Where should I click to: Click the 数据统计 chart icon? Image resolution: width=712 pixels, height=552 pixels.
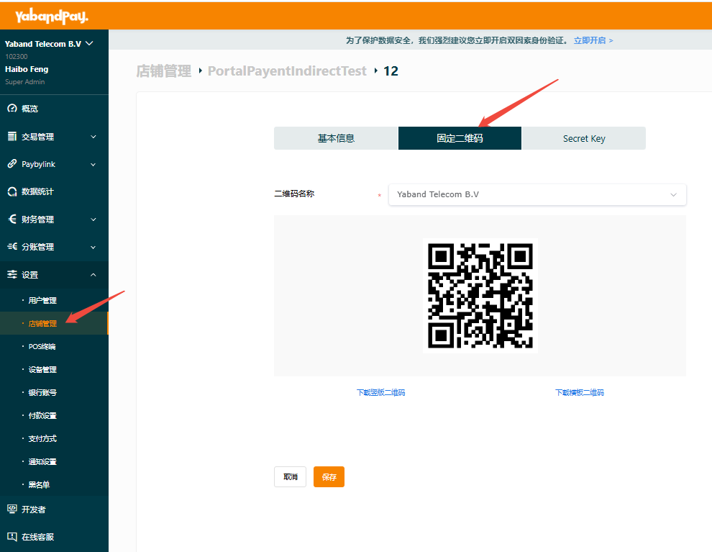pos(12,191)
